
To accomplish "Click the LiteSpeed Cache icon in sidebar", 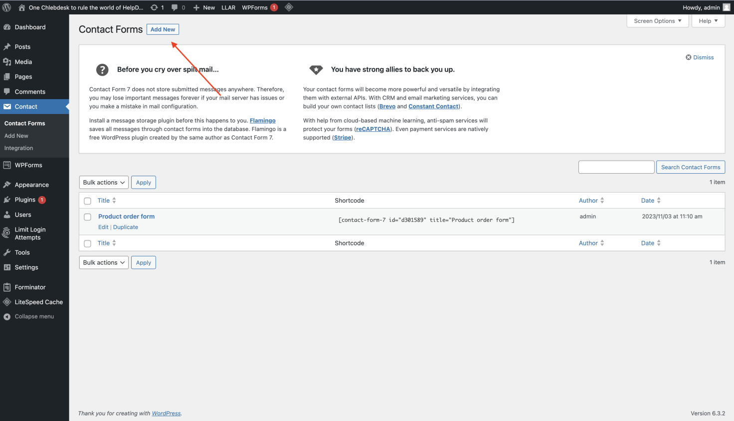I will tap(7, 302).
